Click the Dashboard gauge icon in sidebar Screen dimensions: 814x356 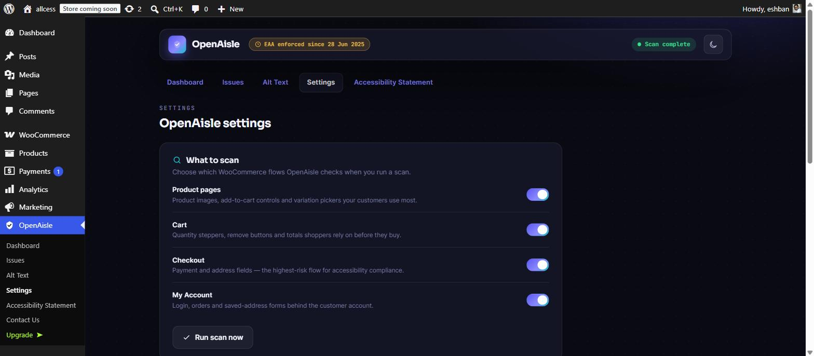[9, 33]
